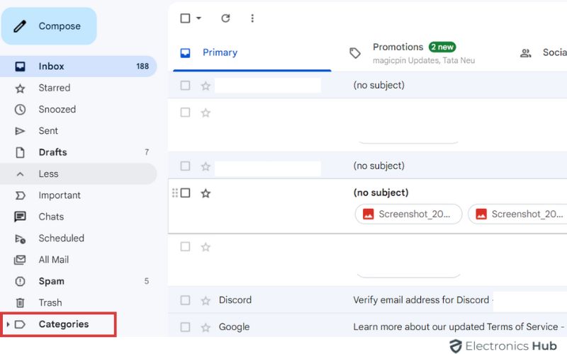The image size is (567, 354).
Task: Click the Compose button
Action: [x=49, y=26]
